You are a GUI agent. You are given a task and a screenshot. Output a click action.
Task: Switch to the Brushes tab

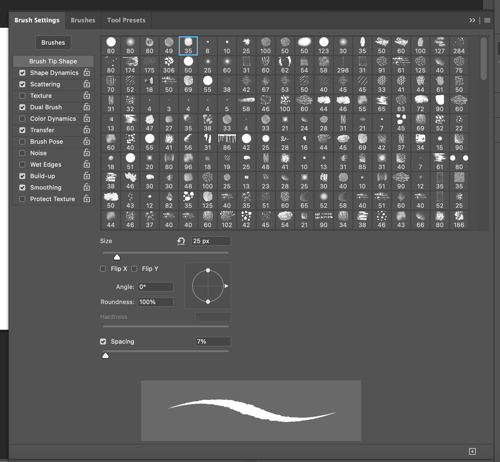(x=83, y=20)
